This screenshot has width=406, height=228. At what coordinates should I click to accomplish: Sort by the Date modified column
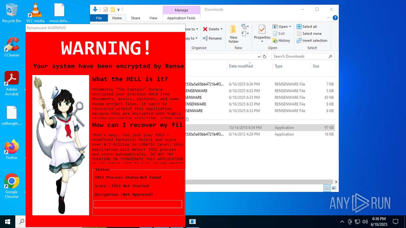(241, 66)
